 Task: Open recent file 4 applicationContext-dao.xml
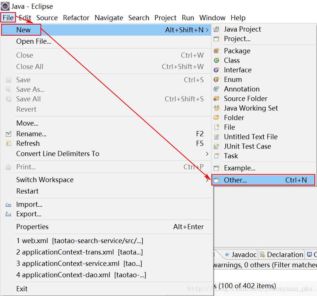(x=81, y=275)
